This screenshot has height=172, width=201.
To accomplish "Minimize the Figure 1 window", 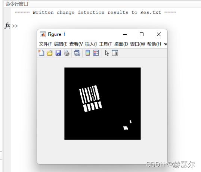I will pyautogui.click(x=125, y=34).
